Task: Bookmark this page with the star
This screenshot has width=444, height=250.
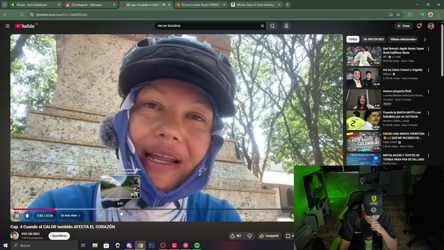Action: [398, 15]
